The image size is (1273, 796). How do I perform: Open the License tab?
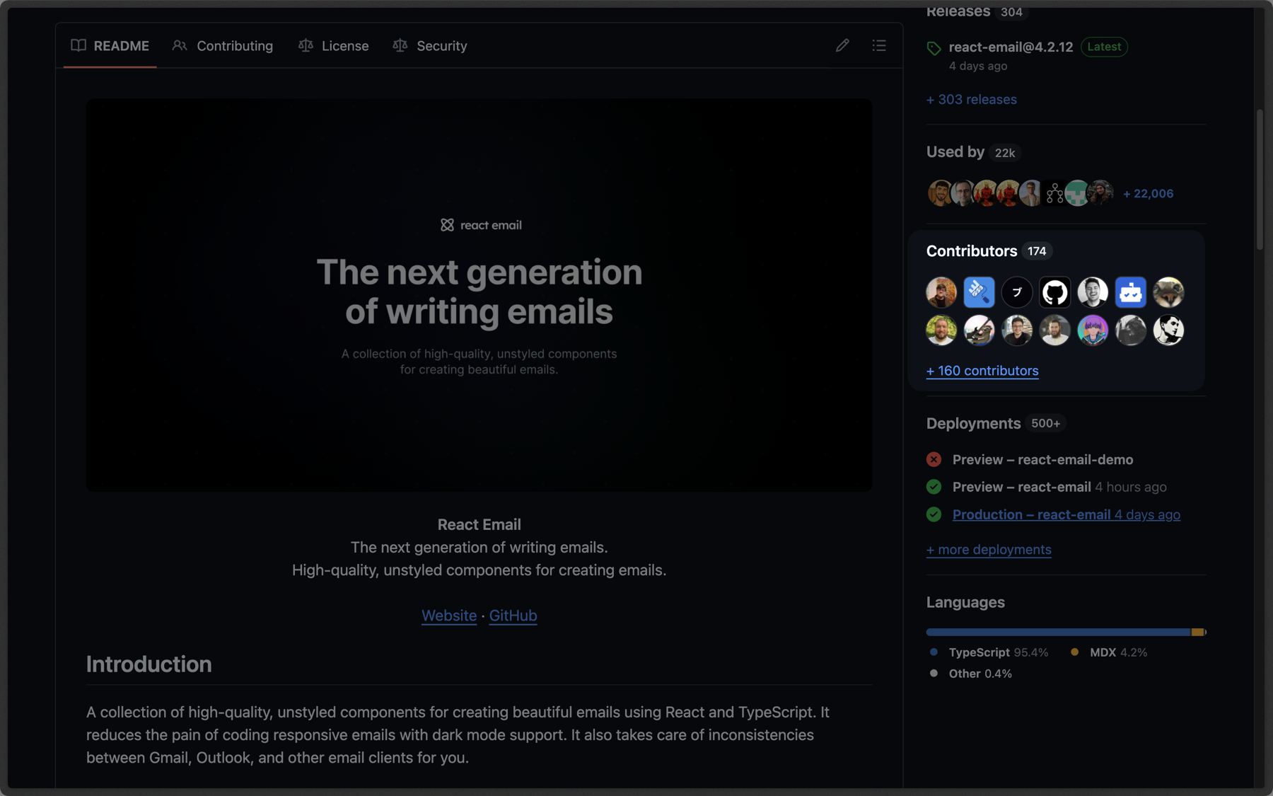pyautogui.click(x=334, y=46)
